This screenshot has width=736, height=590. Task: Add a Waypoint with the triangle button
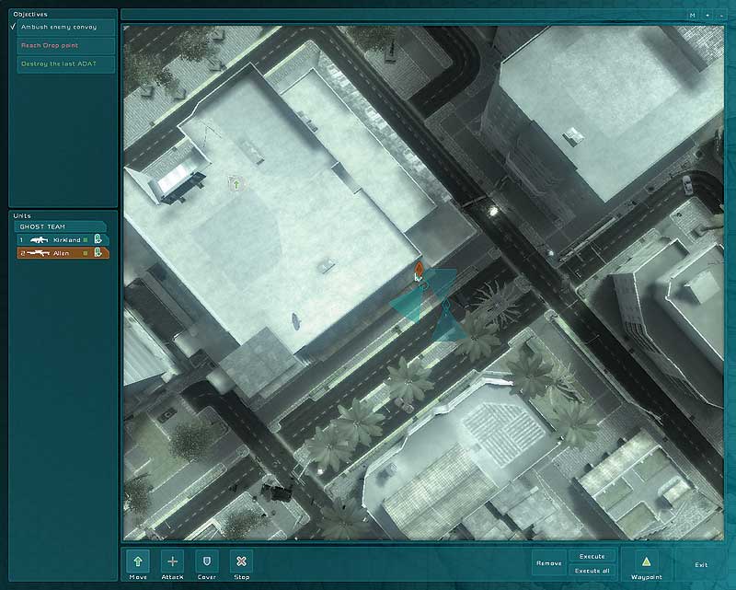pos(647,561)
